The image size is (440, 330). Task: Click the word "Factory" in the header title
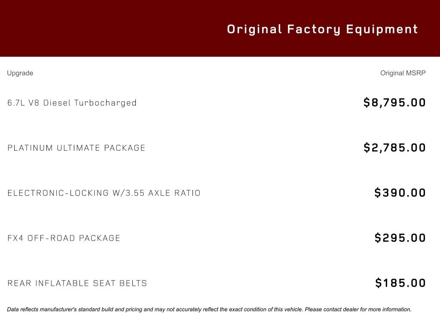[314, 29]
